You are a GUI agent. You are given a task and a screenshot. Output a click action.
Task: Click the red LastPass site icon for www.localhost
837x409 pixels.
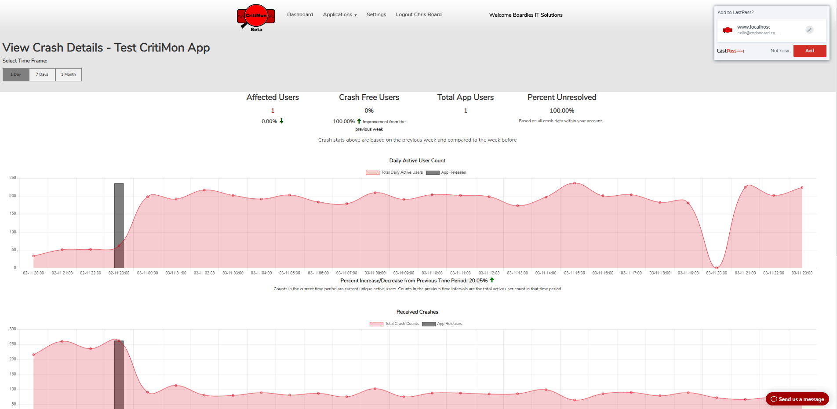click(x=728, y=30)
